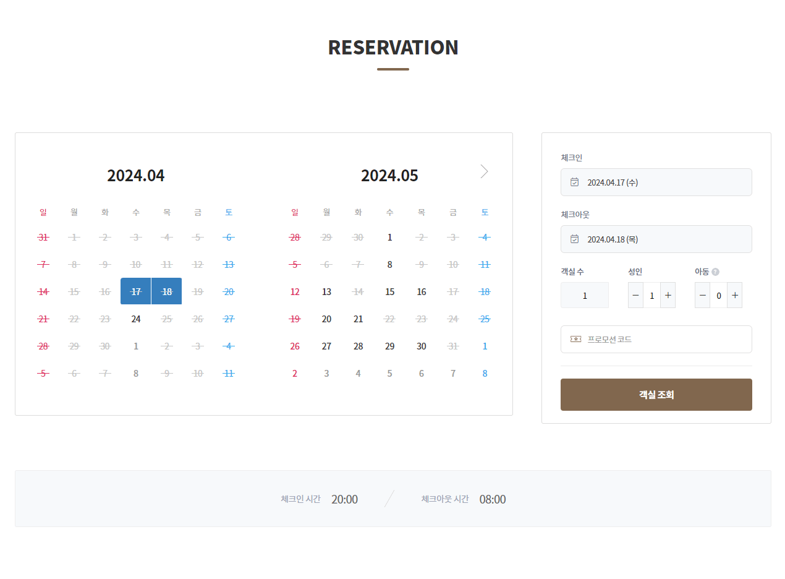Viewport: 785px width, 579px height.
Task: Click the 2024.04 month heading
Action: point(136,176)
